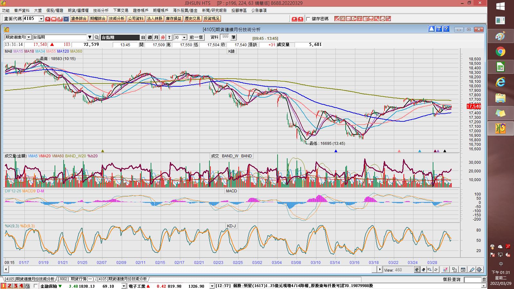Click the VMA20 legend label
The width and height of the screenshot is (514, 289).
tap(45, 156)
